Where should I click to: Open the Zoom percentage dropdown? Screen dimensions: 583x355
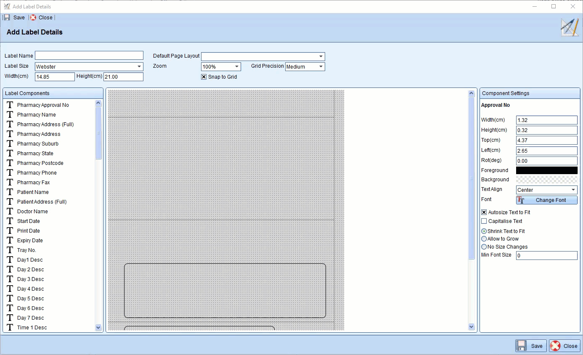click(x=237, y=66)
